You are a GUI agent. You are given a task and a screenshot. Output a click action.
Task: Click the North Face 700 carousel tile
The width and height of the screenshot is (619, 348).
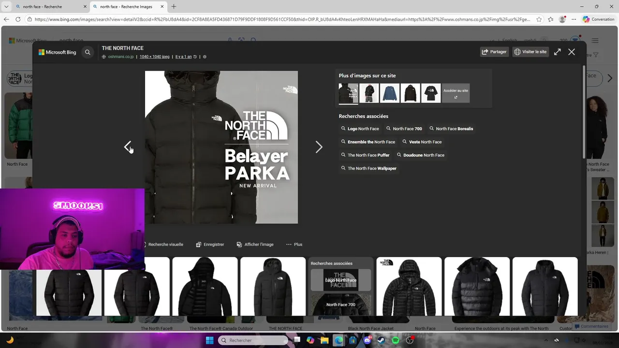pos(341,304)
